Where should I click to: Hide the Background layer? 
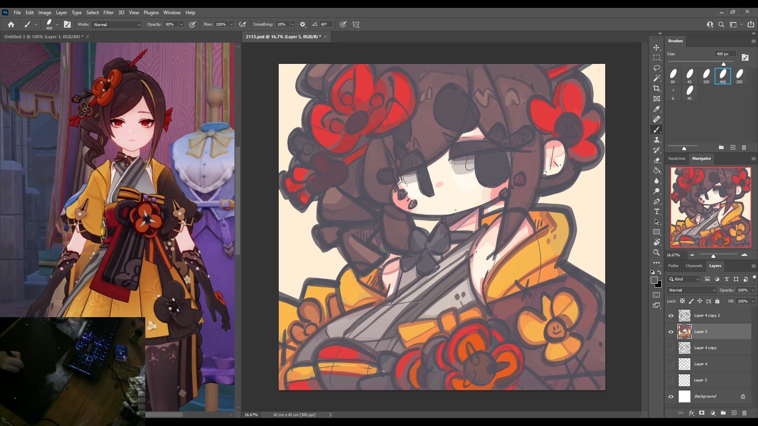671,396
